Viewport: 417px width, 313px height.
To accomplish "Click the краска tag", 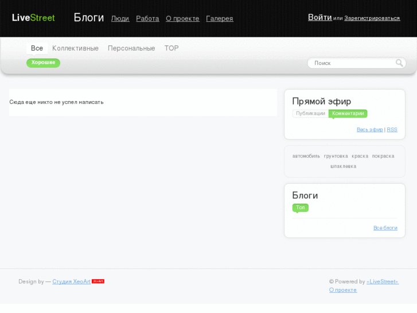I will 360,156.
